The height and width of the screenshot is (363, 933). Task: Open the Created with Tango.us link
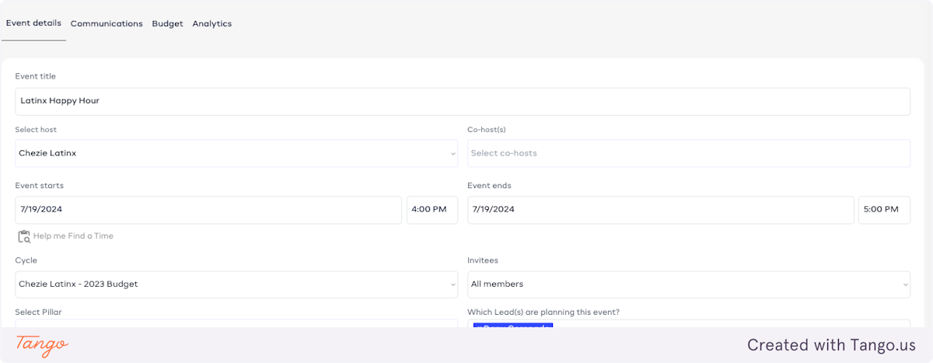[831, 344]
